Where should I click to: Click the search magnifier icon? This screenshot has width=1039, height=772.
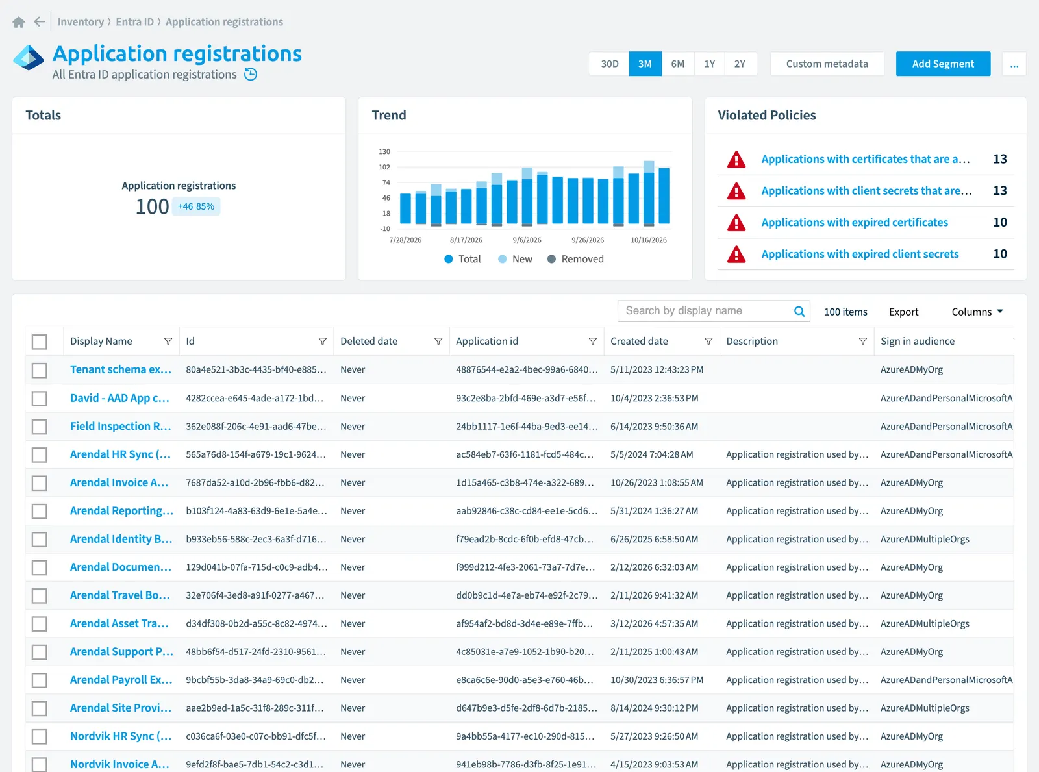pos(799,312)
